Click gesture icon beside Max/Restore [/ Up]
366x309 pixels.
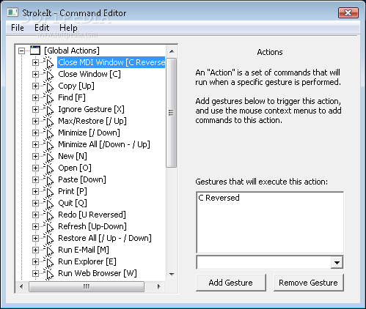coord(48,122)
